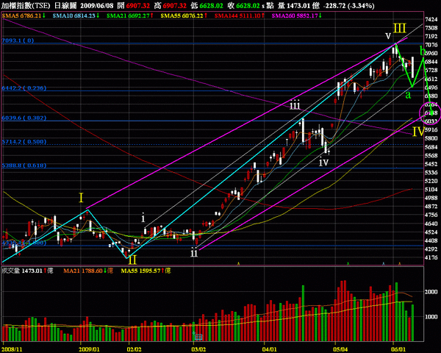Screen dimensions: 441x353
Task: Click Fibonacci level label 4336.4 ( 1.000)
Action: pos(24,243)
